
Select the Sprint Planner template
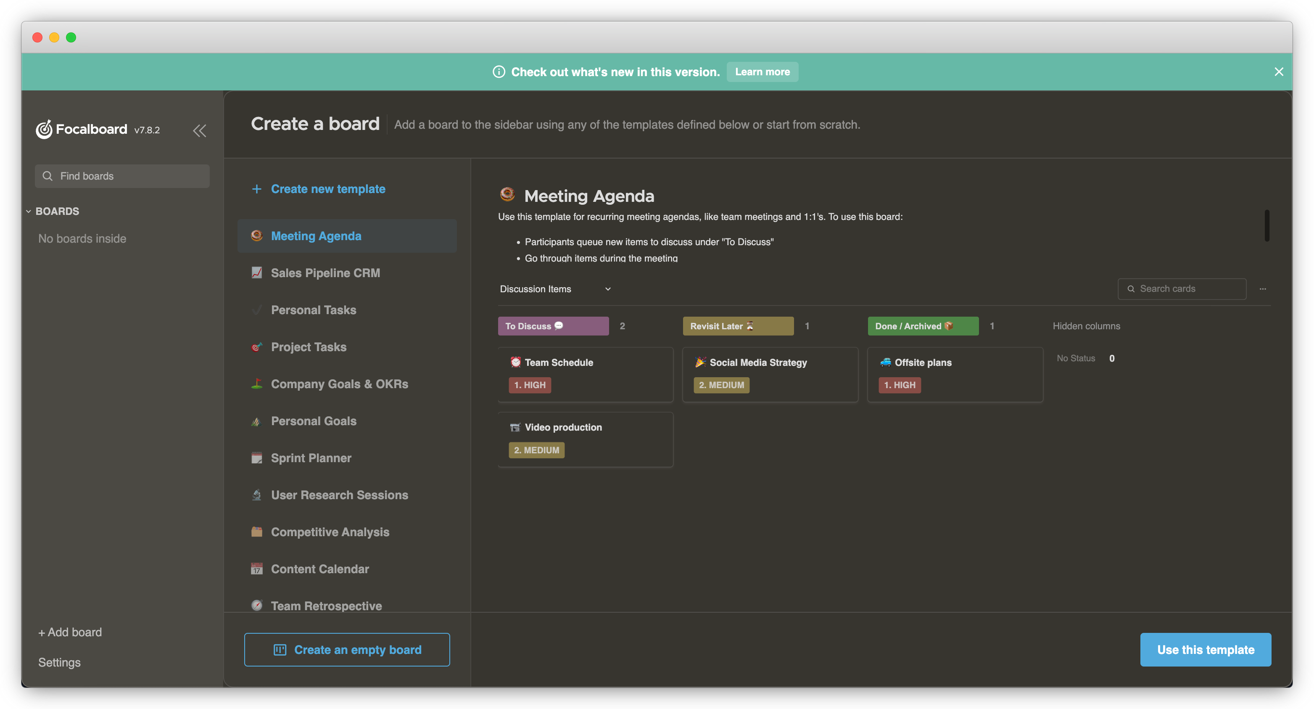(x=311, y=458)
